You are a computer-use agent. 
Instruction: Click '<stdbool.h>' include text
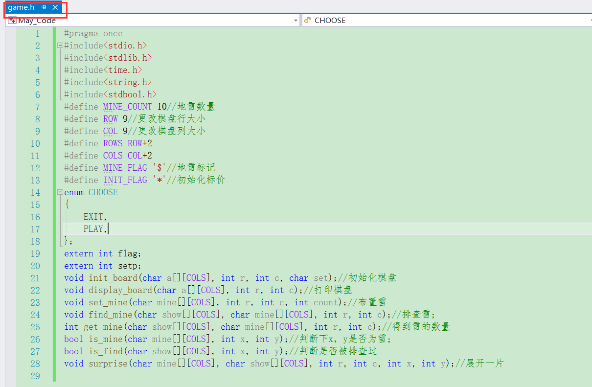click(x=130, y=94)
